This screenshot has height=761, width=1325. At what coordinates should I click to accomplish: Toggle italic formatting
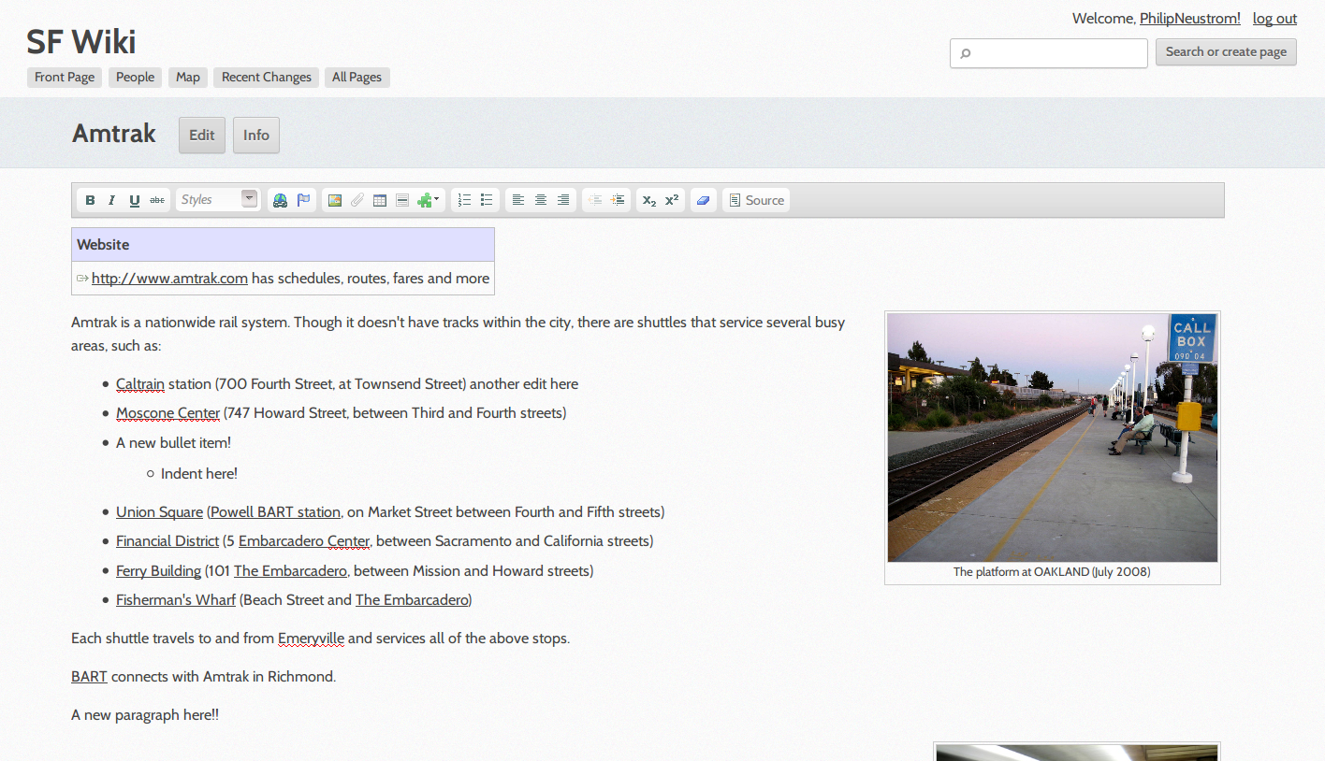click(111, 200)
